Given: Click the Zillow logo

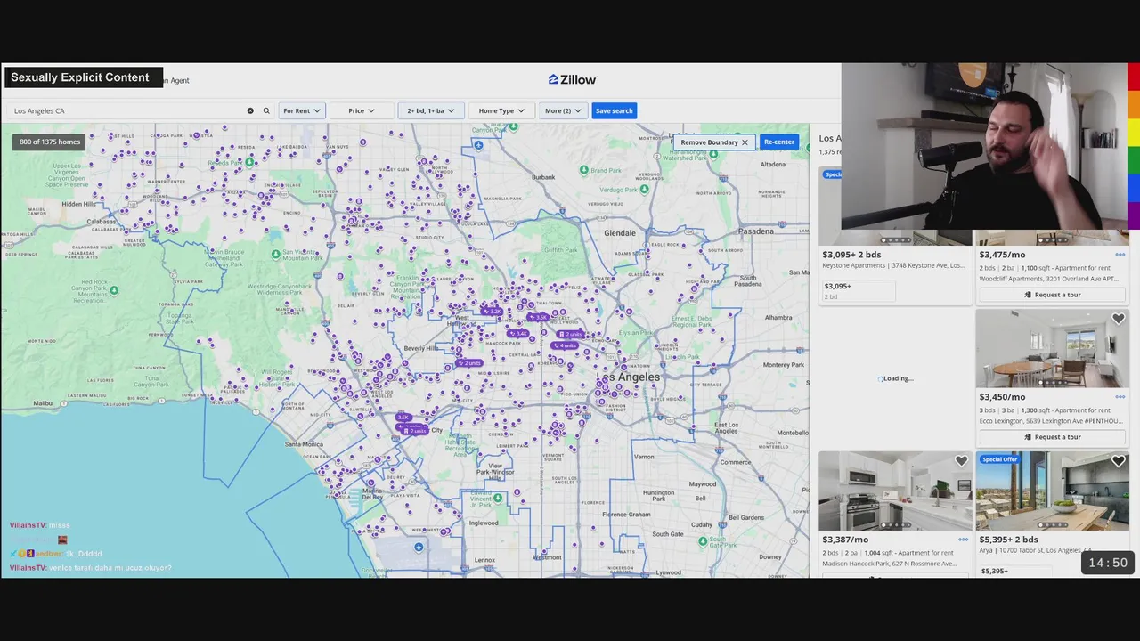Looking at the screenshot, I should (x=572, y=79).
